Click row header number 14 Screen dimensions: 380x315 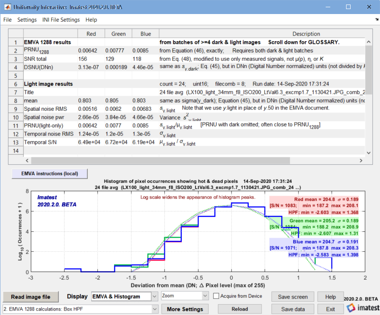tap(16, 151)
